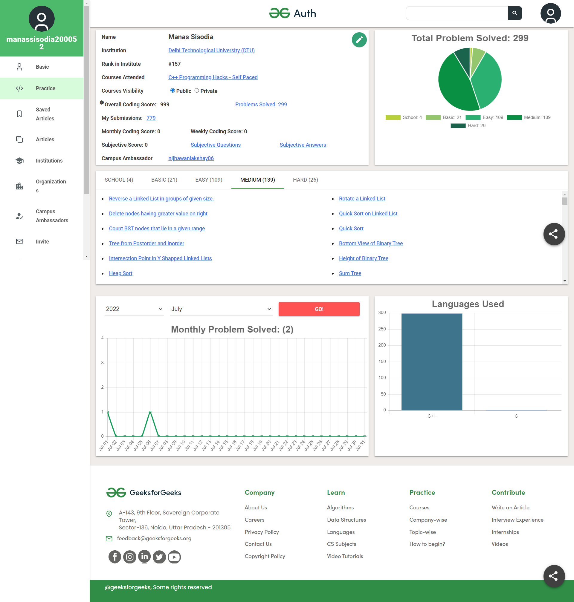Click the sidebar scroll down arrow
The height and width of the screenshot is (602, 574).
coord(87,257)
